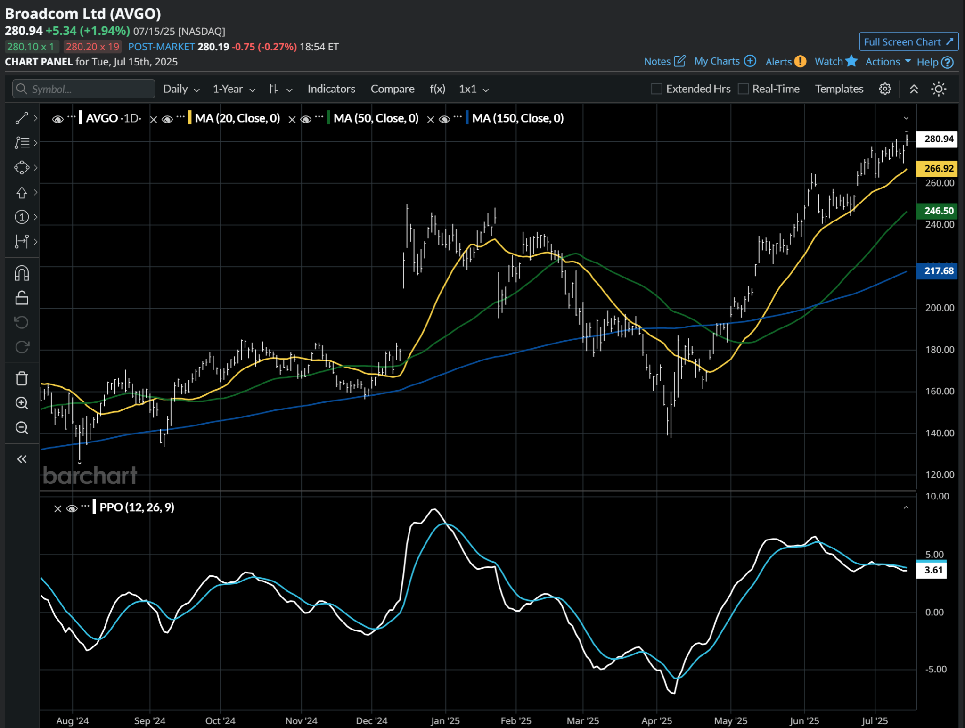Click the yellow MA 20 color swatch
The height and width of the screenshot is (728, 965).
[x=189, y=118]
